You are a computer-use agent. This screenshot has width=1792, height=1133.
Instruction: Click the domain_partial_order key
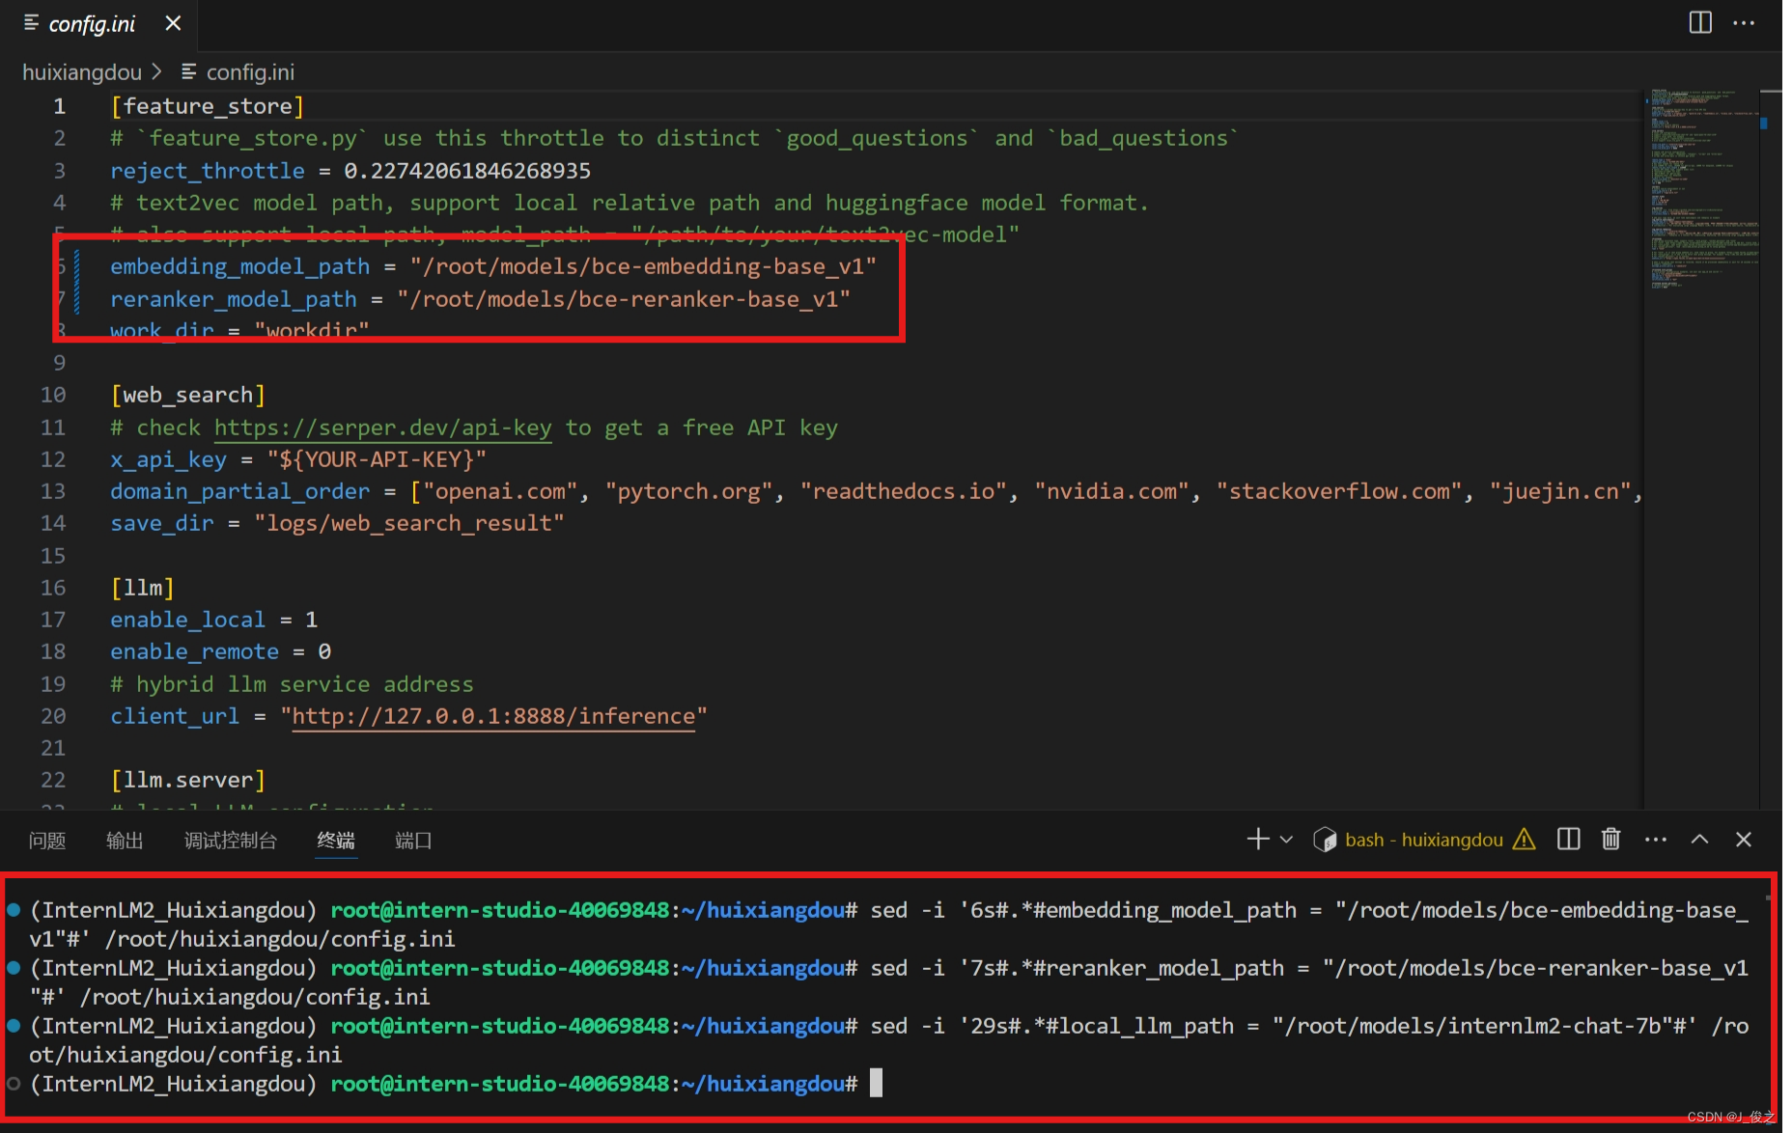coord(239,491)
